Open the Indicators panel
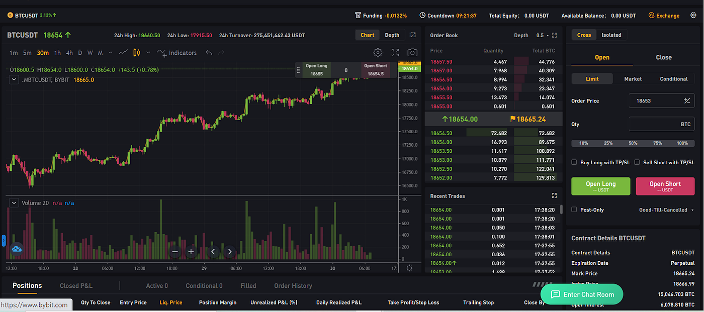Viewport: 704px width, 312px height. tap(183, 52)
